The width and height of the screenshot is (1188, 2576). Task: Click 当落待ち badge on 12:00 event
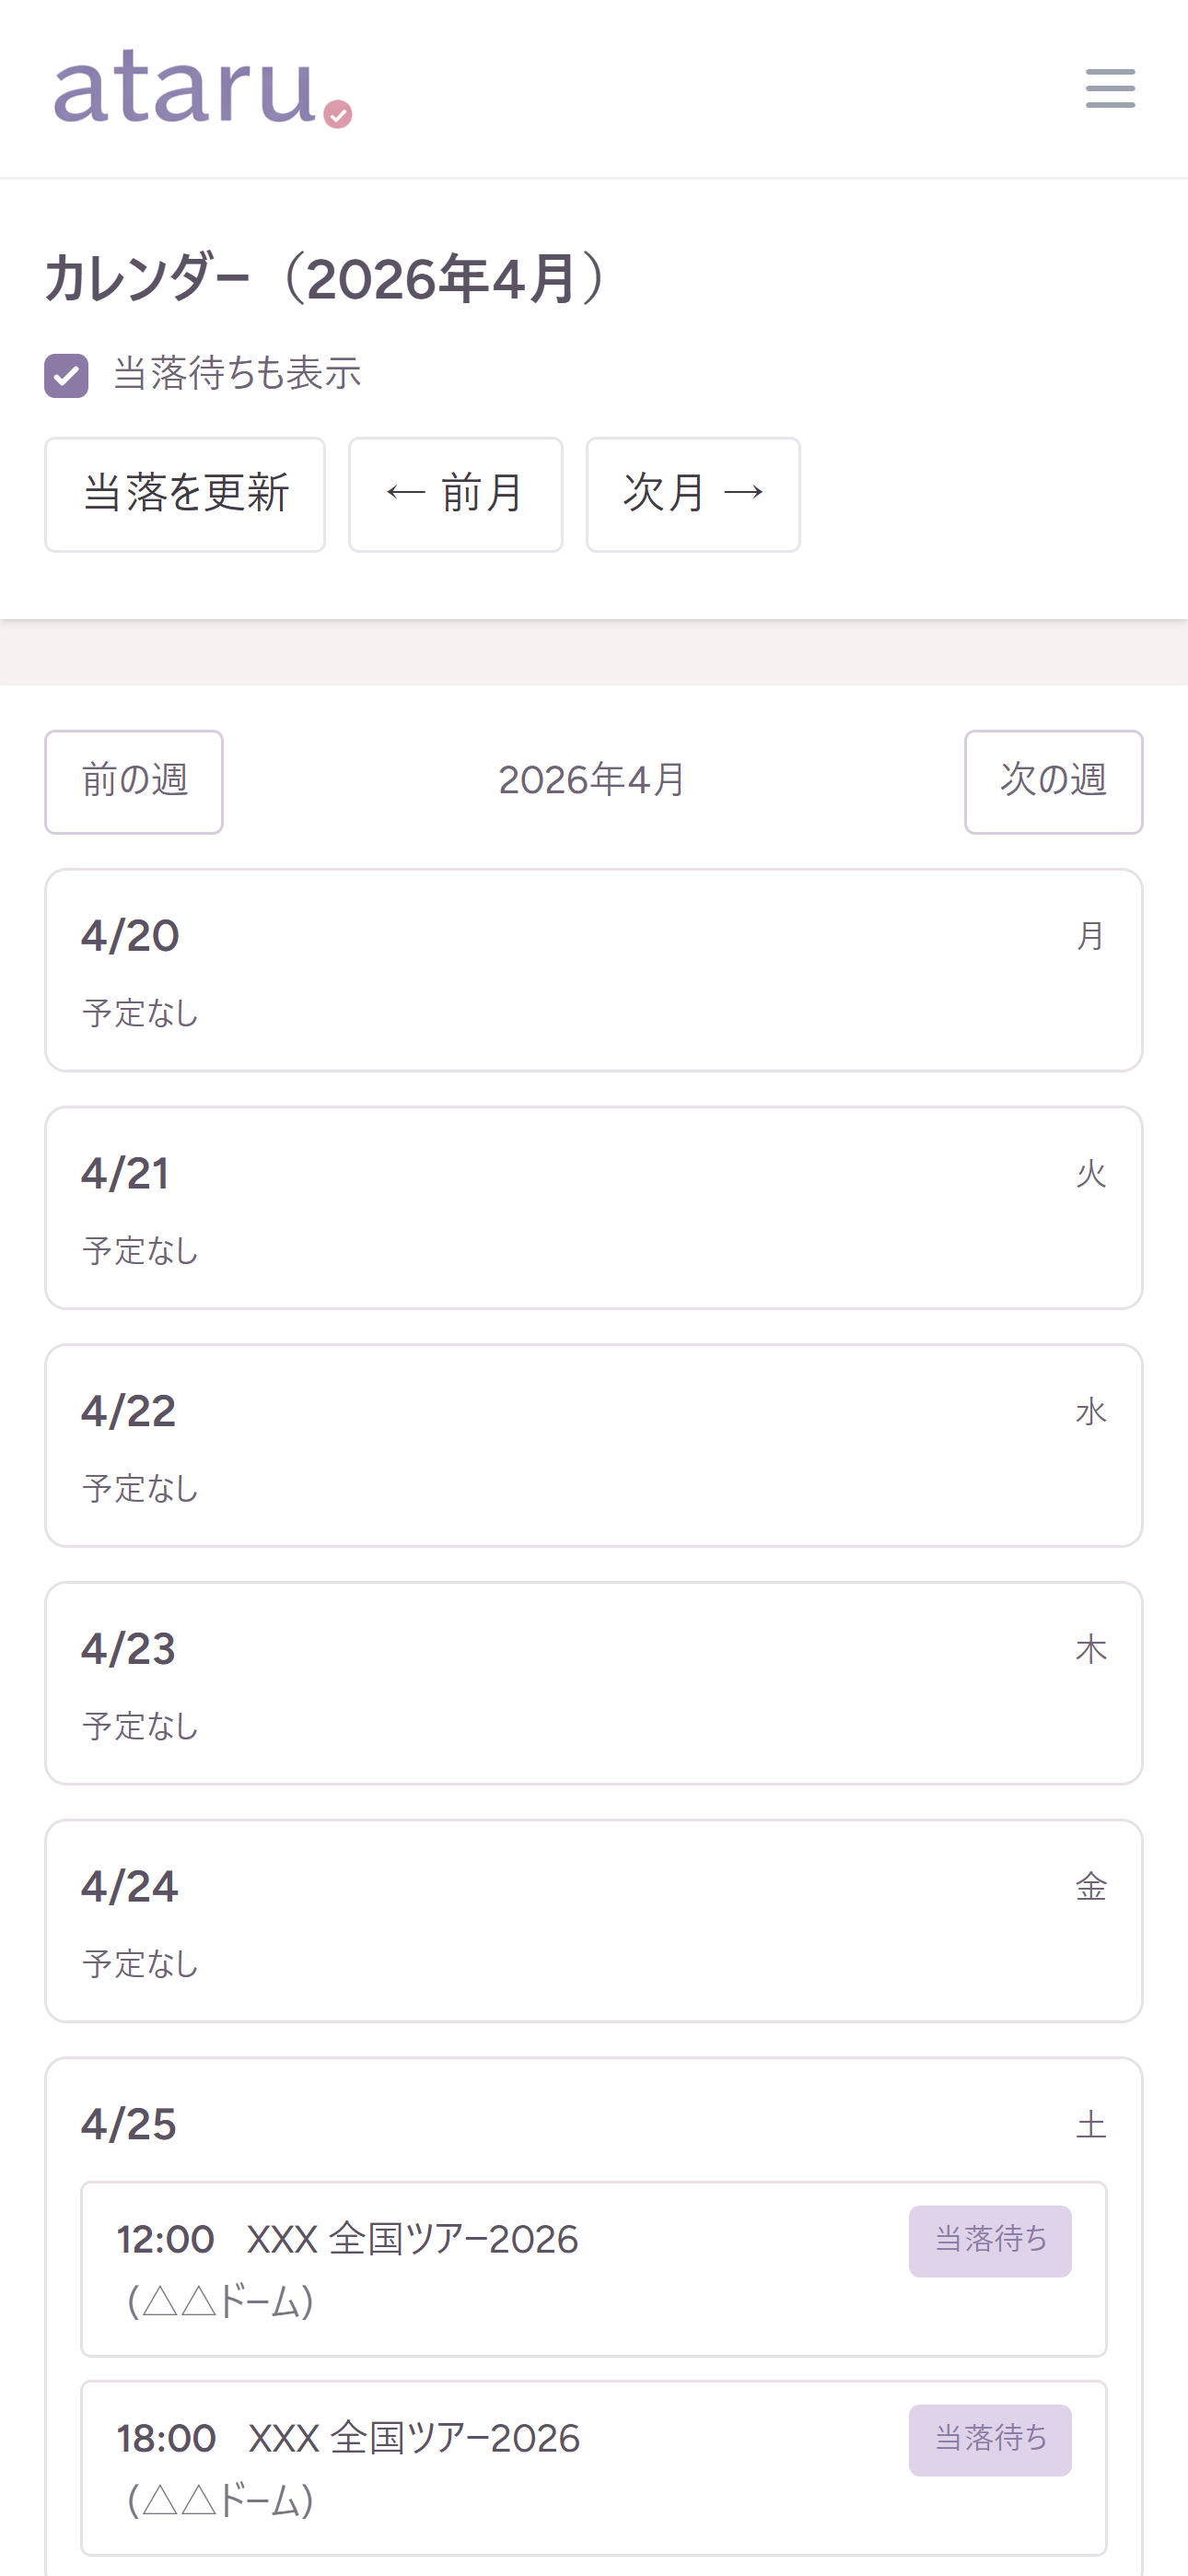(x=989, y=2240)
